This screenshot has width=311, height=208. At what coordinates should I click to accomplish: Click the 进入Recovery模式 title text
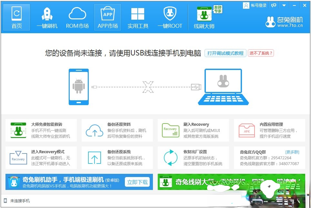point(48,152)
